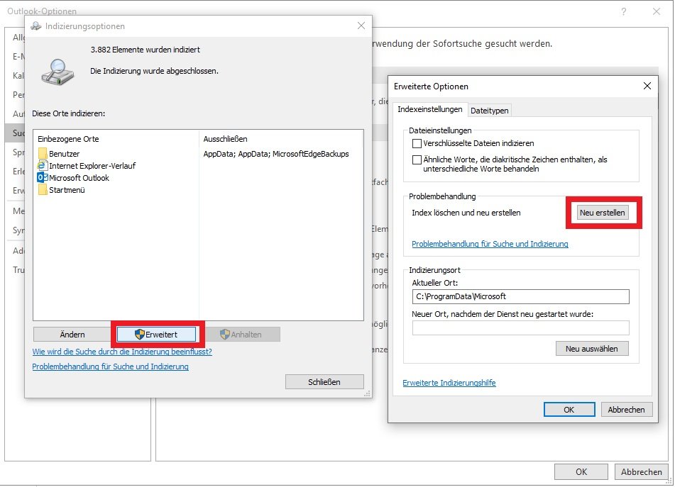This screenshot has height=487, width=675.
Task: Open the Erweiterte Indizierungshilfe link
Action: [449, 383]
